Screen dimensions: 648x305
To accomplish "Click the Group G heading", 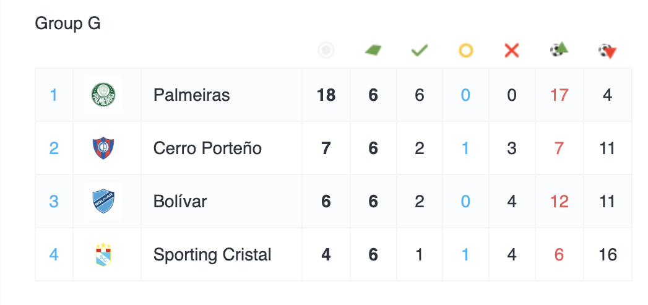I will coord(67,24).
